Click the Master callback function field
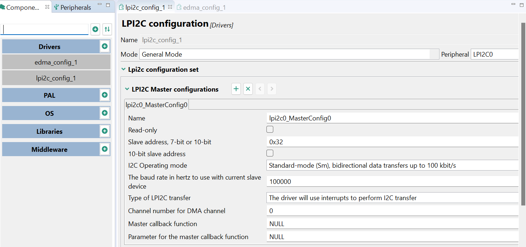This screenshot has width=526, height=247. [392, 224]
